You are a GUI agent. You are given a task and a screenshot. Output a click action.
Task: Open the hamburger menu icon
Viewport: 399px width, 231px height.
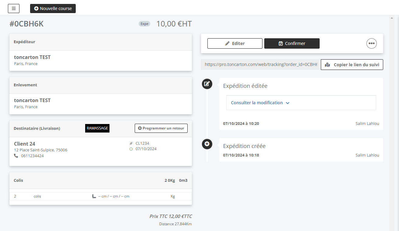coord(13,8)
